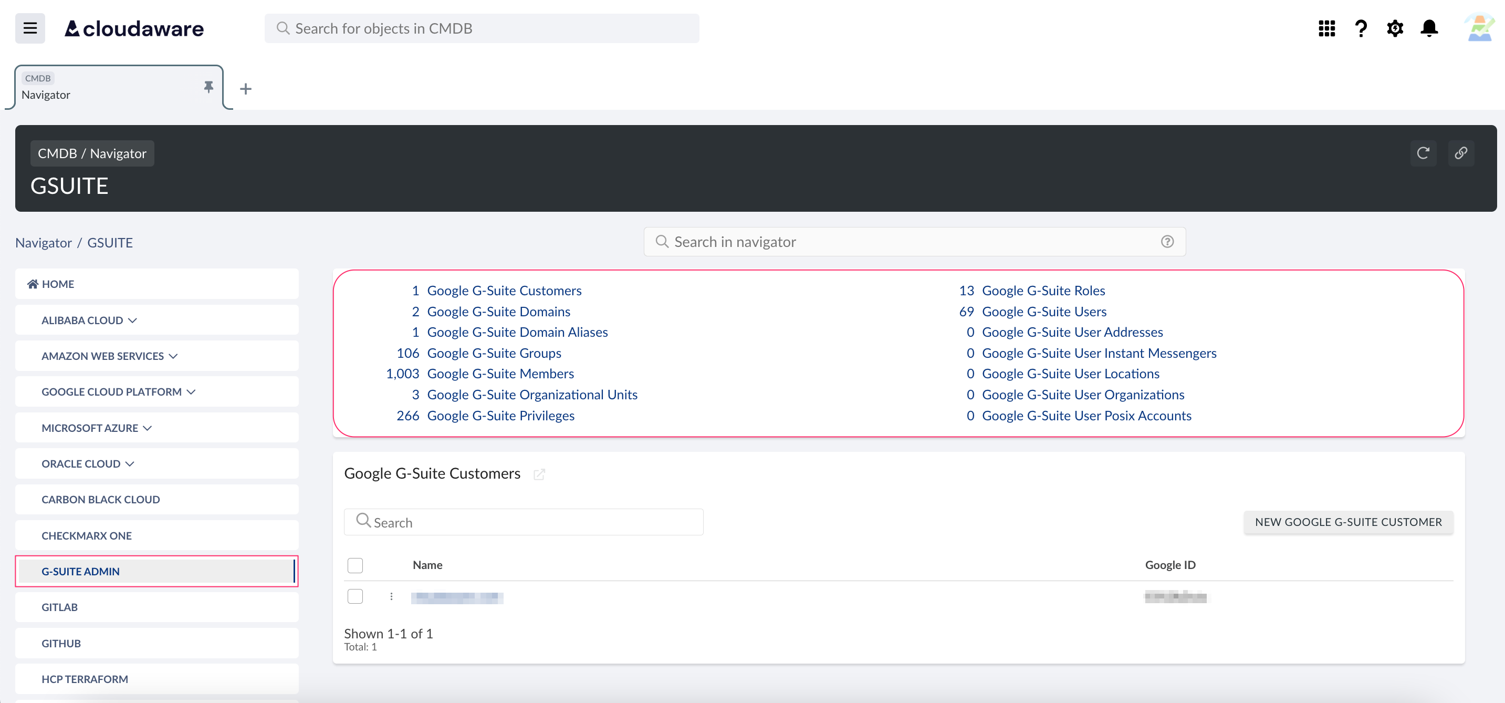Screen dimensions: 1505x703
Task: Open navigator search help icon
Action: (x=1167, y=241)
